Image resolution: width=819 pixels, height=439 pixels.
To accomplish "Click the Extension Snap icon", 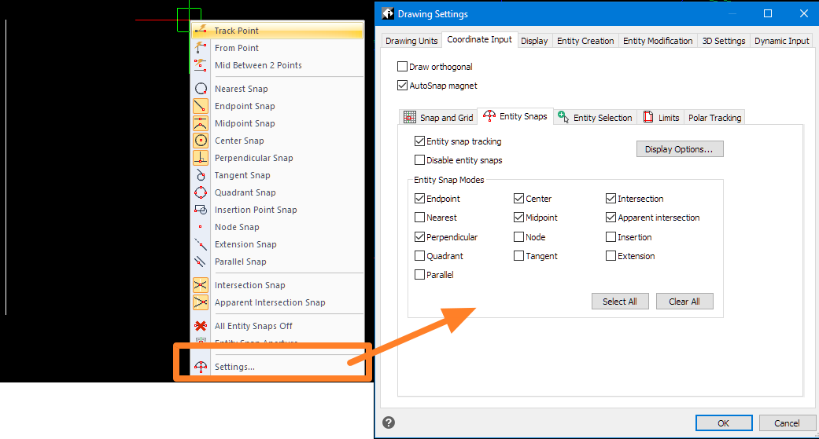I will click(201, 244).
